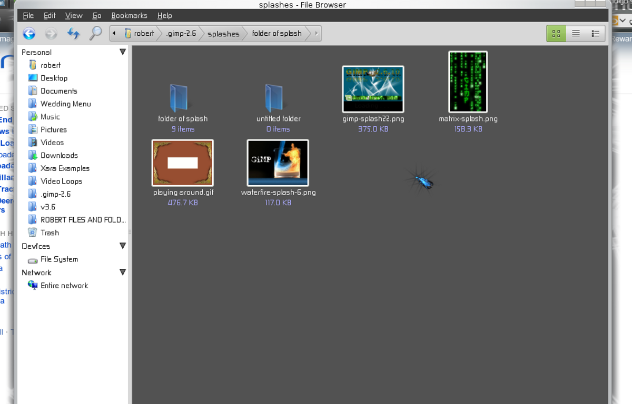Image resolution: width=632 pixels, height=404 pixels.
Task: Open the Bookmarks menu
Action: click(130, 16)
